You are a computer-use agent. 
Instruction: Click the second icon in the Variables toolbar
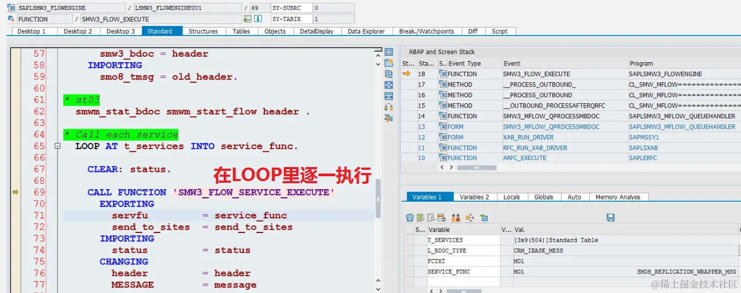421,217
